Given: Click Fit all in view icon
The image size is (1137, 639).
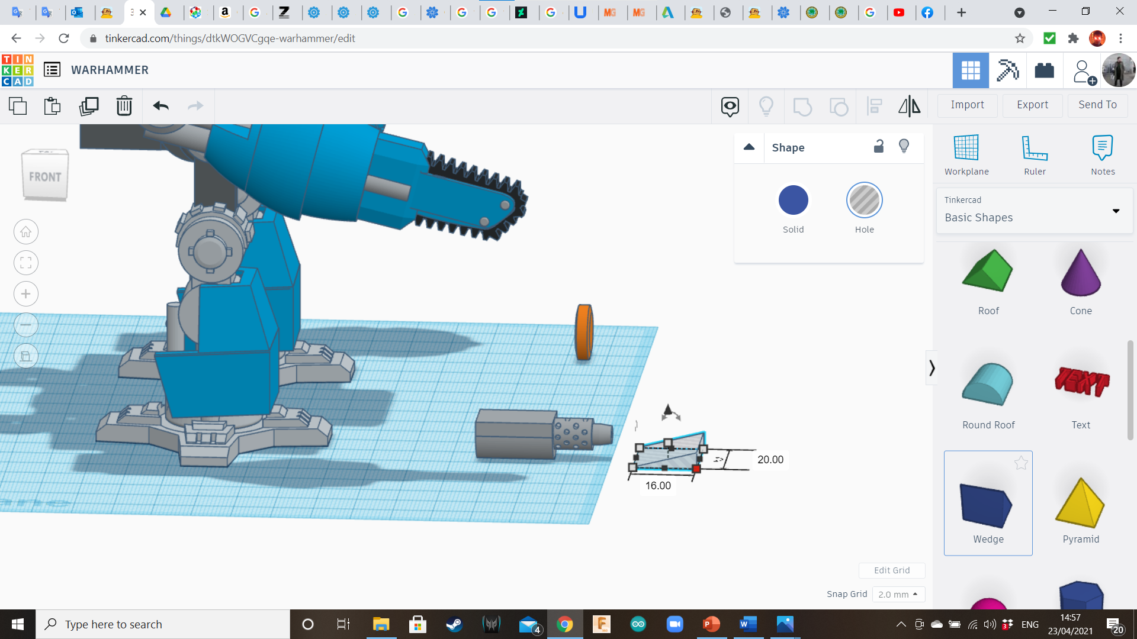Looking at the screenshot, I should pyautogui.click(x=26, y=263).
